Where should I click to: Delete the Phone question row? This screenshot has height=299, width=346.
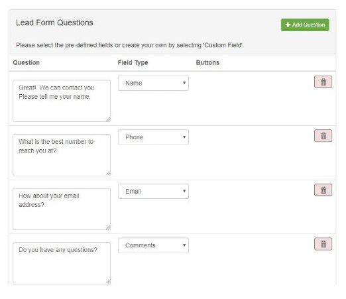323,136
